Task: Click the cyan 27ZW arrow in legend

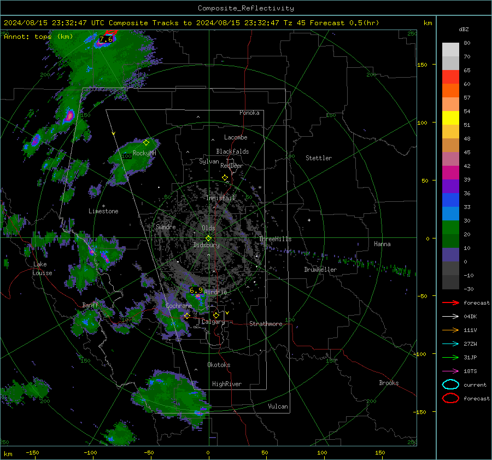Action: coord(450,344)
